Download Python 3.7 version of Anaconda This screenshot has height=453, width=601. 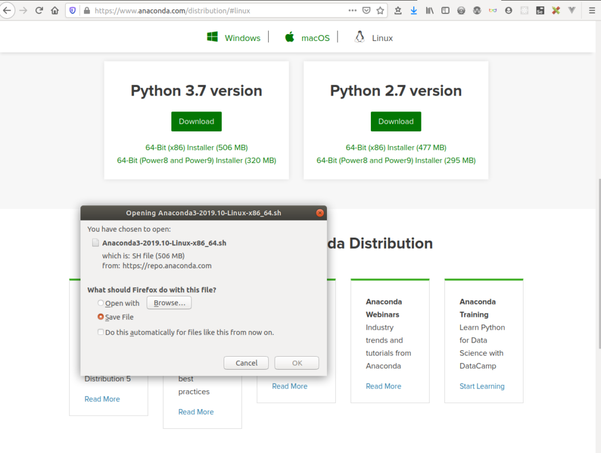click(196, 121)
